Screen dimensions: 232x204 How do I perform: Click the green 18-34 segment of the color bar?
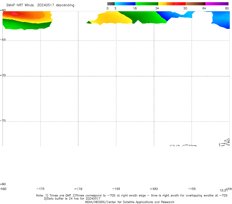tap(147, 4)
